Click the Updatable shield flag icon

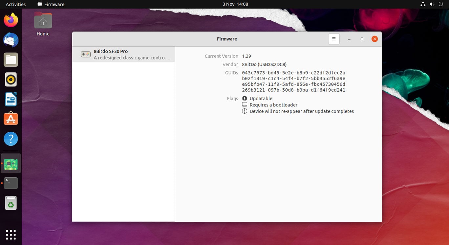tap(244, 98)
